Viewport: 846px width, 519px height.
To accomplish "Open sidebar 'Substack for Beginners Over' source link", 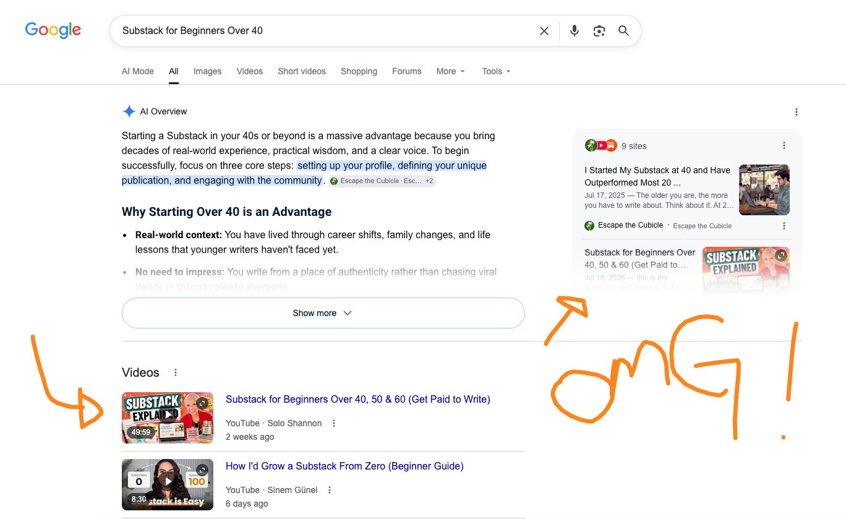I will coord(640,259).
